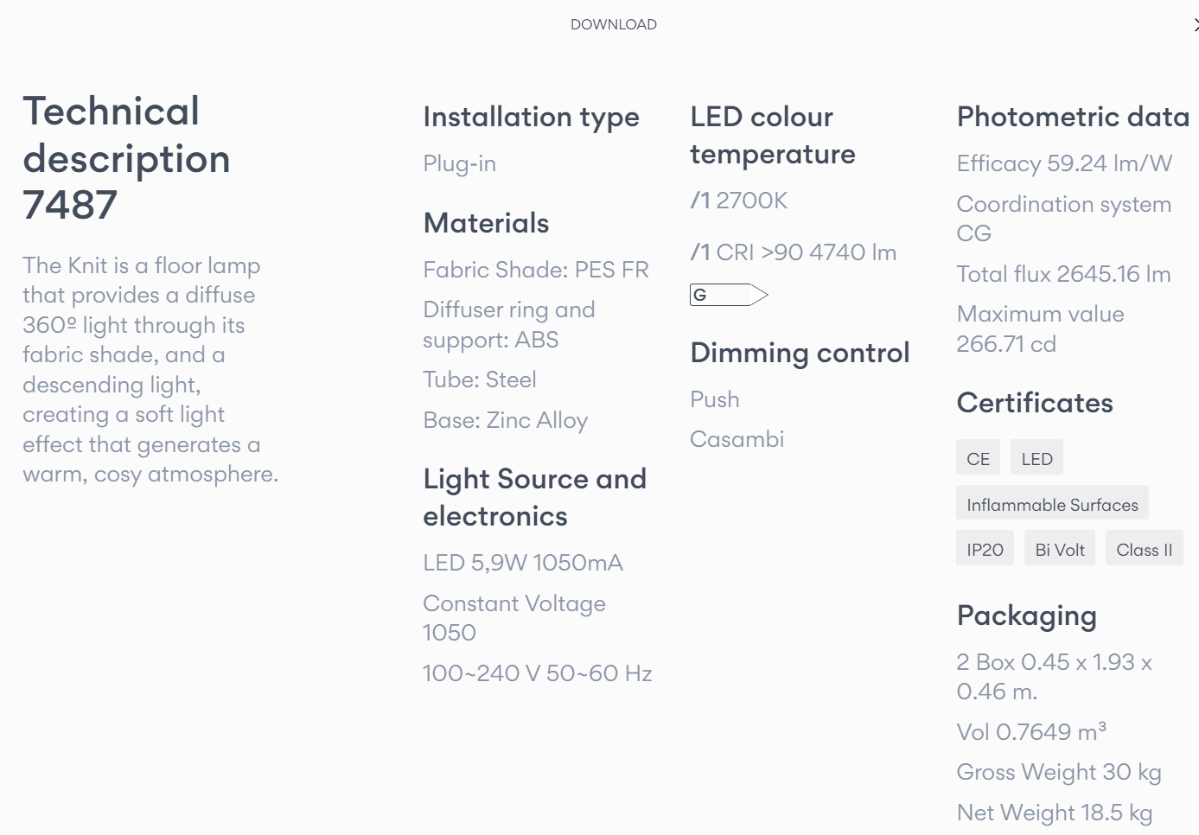Click the Photometric data heading
Viewport: 1199px width, 835px height.
click(1073, 117)
